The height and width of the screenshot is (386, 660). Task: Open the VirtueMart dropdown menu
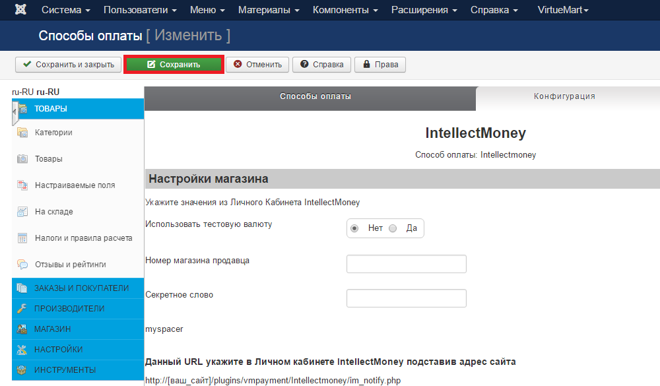563,11
